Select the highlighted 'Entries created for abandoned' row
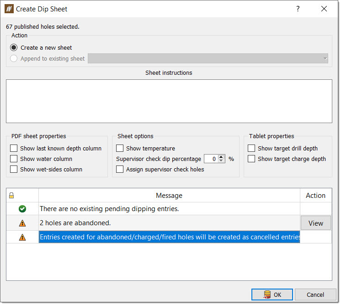This screenshot has height=305, width=341. pos(169,237)
